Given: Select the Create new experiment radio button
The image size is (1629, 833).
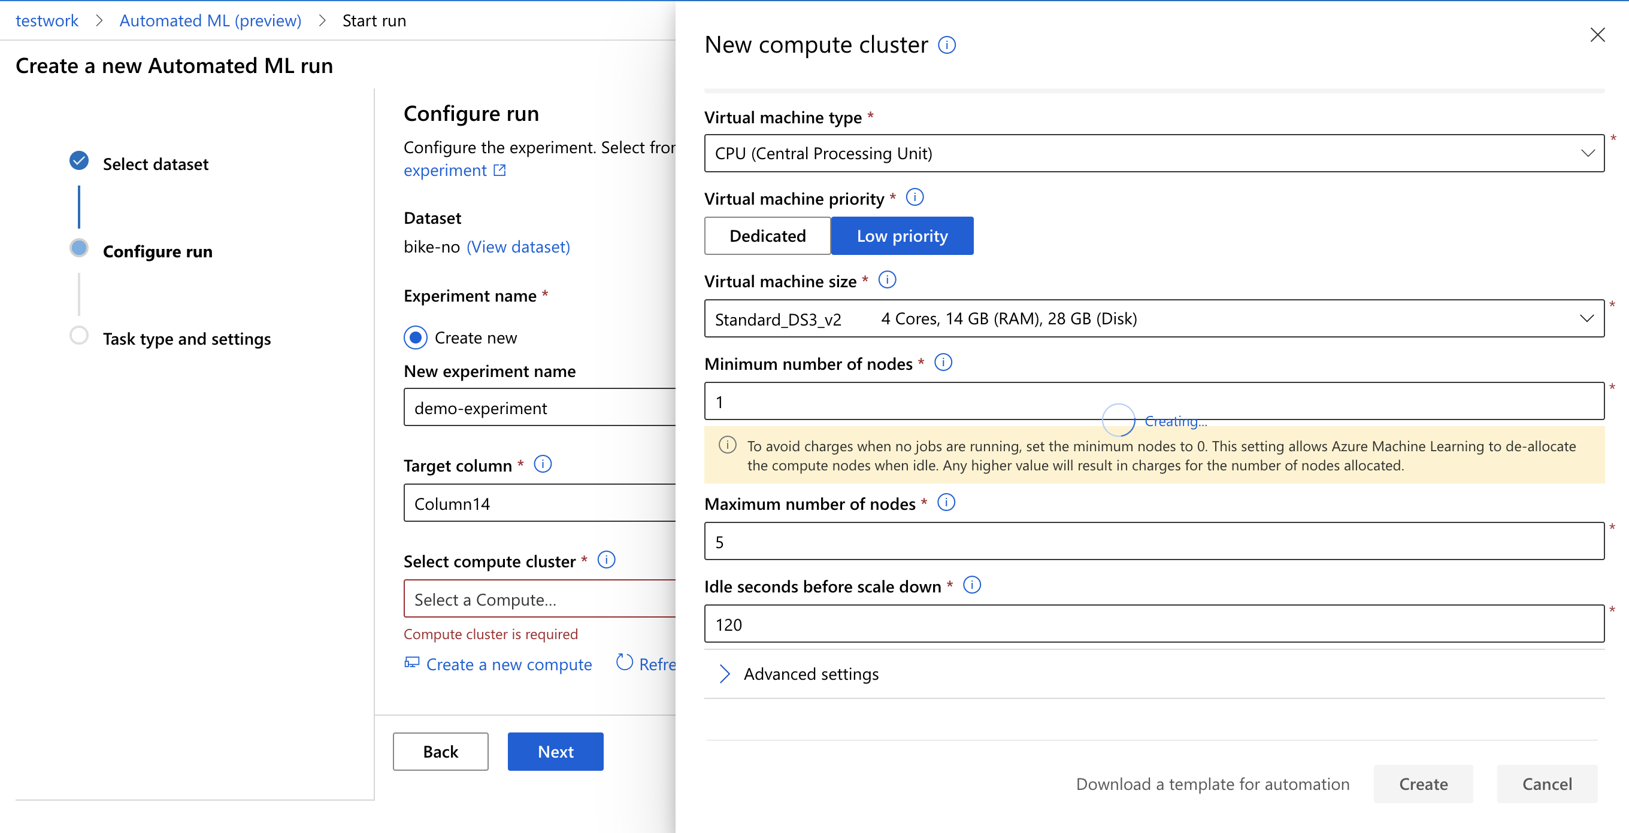Looking at the screenshot, I should 416,338.
